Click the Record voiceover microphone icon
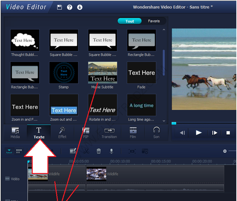This screenshot has height=201, width=237. tap(111, 151)
